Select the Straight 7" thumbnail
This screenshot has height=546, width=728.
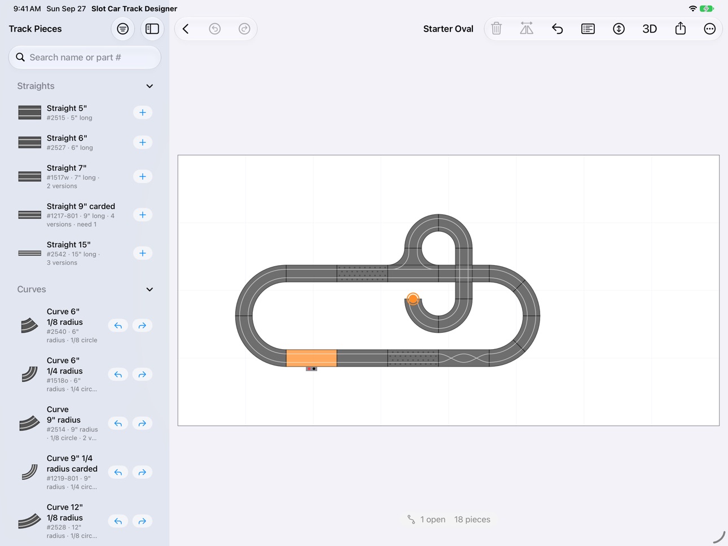click(29, 177)
